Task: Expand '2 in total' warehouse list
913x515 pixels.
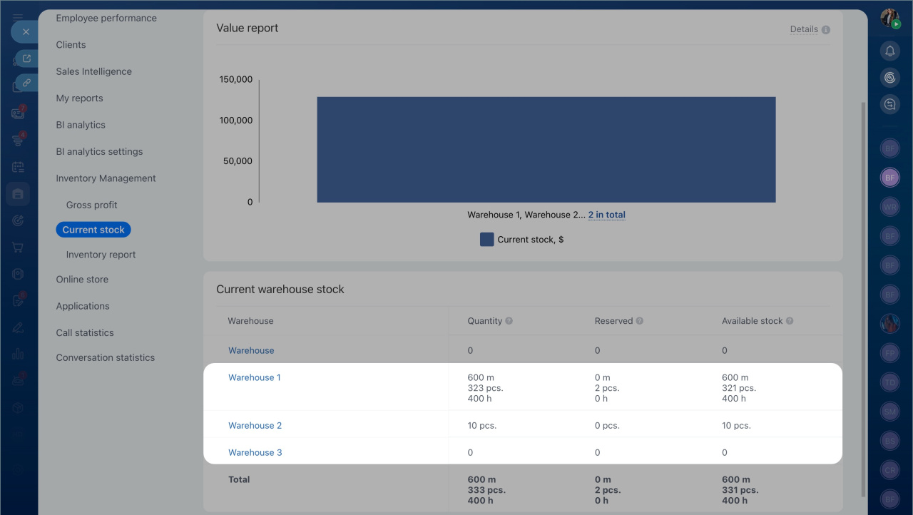Action: click(x=606, y=215)
